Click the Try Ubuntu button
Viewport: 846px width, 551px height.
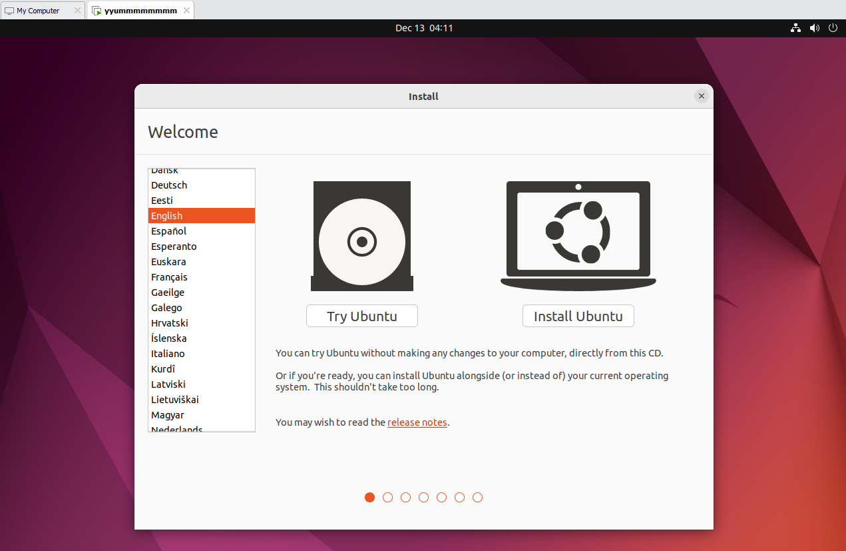click(362, 316)
